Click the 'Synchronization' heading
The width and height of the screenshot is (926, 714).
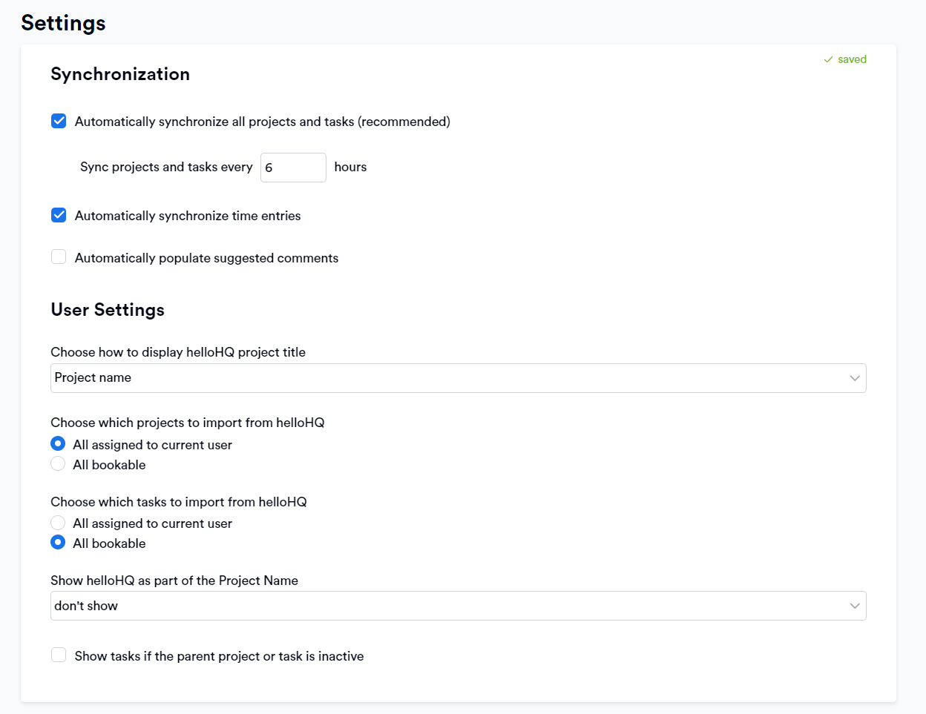click(120, 74)
